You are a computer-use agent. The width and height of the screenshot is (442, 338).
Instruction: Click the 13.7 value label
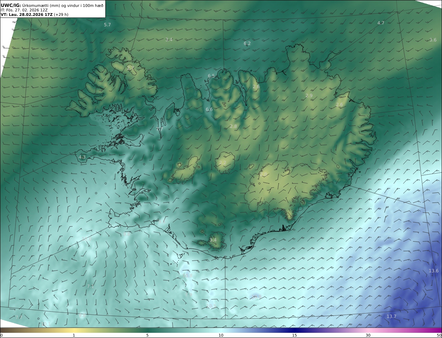(392, 317)
